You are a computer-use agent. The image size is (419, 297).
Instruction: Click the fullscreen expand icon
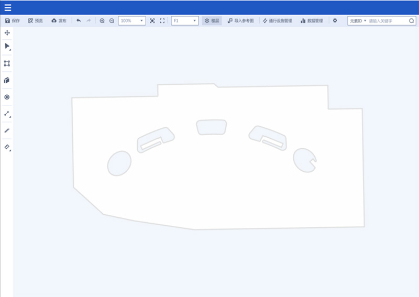(x=162, y=21)
